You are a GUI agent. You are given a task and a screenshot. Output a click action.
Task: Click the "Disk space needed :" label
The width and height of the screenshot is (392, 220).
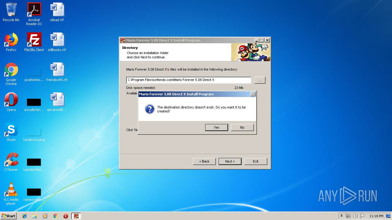(x=141, y=88)
